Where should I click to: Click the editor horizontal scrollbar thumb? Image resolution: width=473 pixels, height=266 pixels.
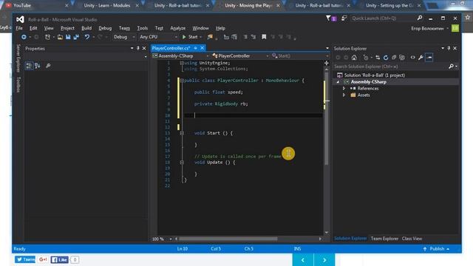[x=228, y=239]
